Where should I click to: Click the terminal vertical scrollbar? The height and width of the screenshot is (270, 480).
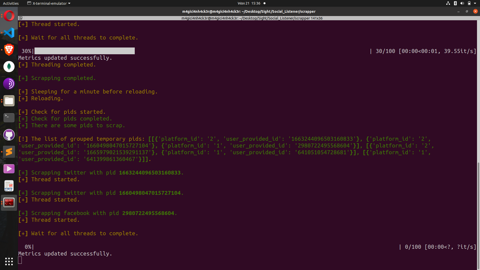(x=478, y=215)
